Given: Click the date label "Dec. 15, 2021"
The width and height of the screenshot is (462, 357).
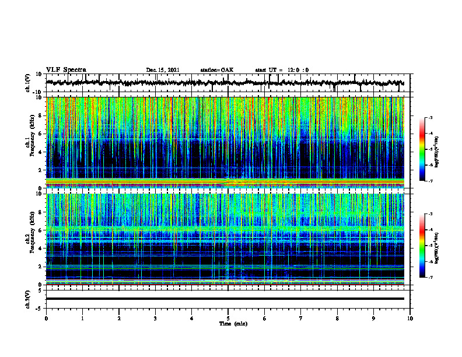Looking at the screenshot, I should pyautogui.click(x=163, y=70).
